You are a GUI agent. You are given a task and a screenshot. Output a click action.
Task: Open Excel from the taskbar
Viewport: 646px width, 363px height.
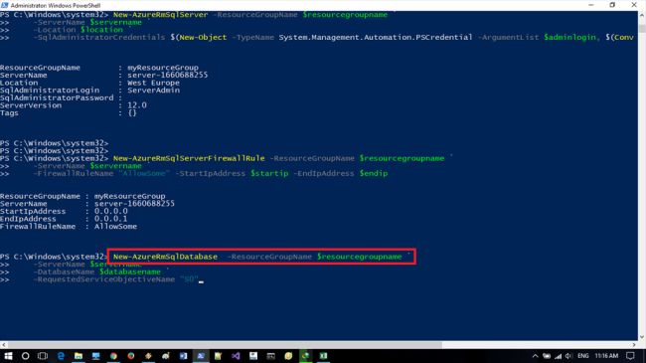pyautogui.click(x=323, y=356)
